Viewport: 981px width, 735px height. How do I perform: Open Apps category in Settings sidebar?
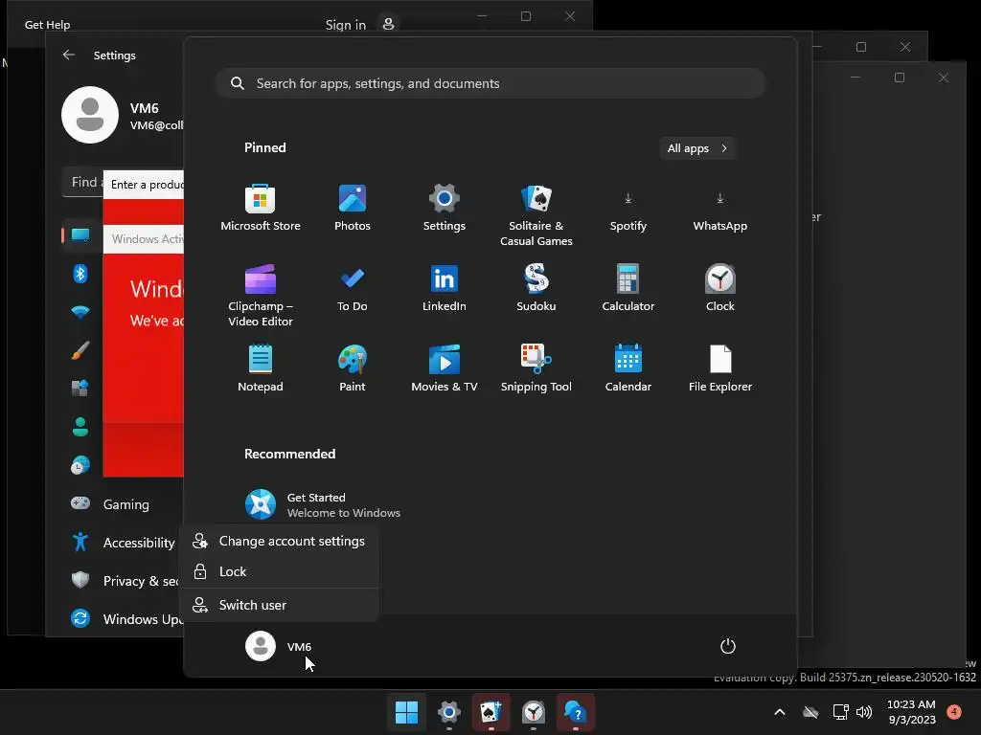80,389
